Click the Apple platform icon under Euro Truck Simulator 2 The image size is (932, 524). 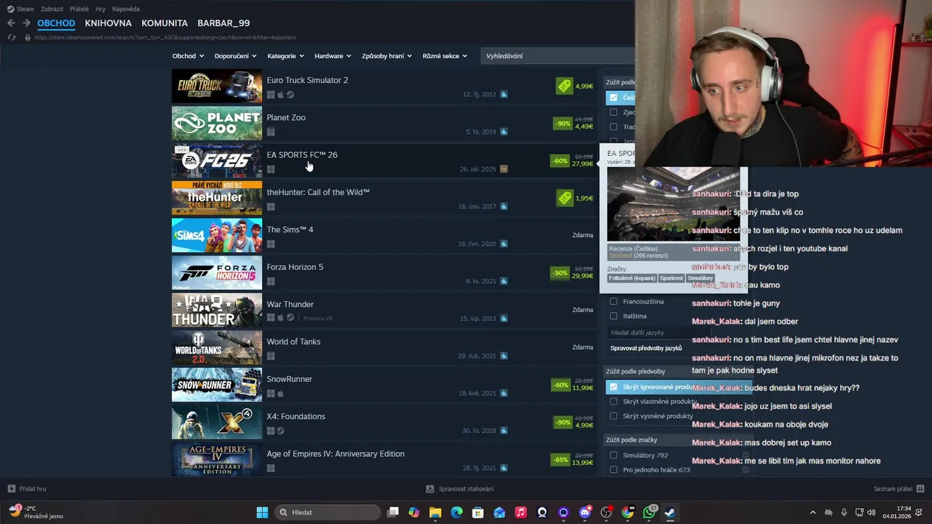click(x=280, y=95)
